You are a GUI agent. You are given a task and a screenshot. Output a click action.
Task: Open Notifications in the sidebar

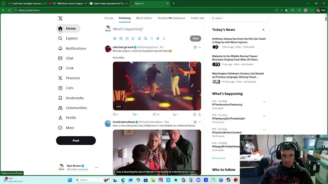pyautogui.click(x=72, y=48)
